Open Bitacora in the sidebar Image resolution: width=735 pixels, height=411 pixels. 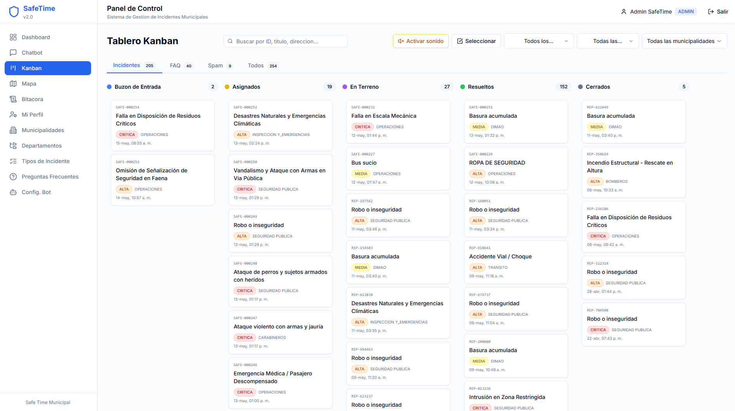pyautogui.click(x=48, y=99)
